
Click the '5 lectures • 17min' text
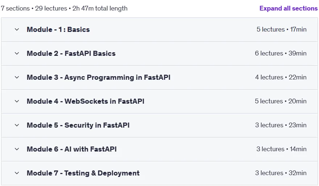(x=281, y=29)
